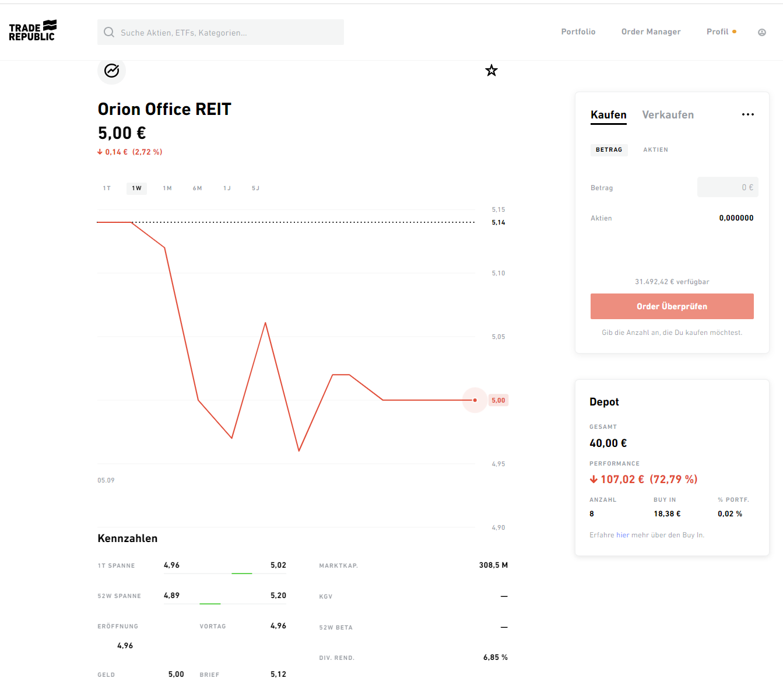Switch order mode to Betrag

(609, 150)
